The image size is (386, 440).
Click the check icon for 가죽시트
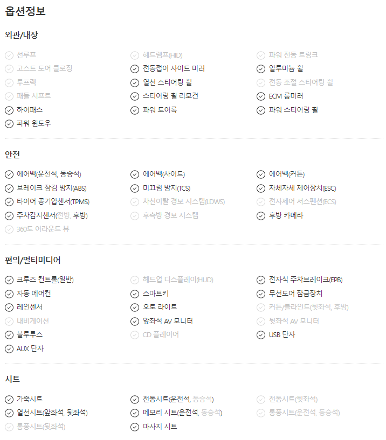pos(9,400)
